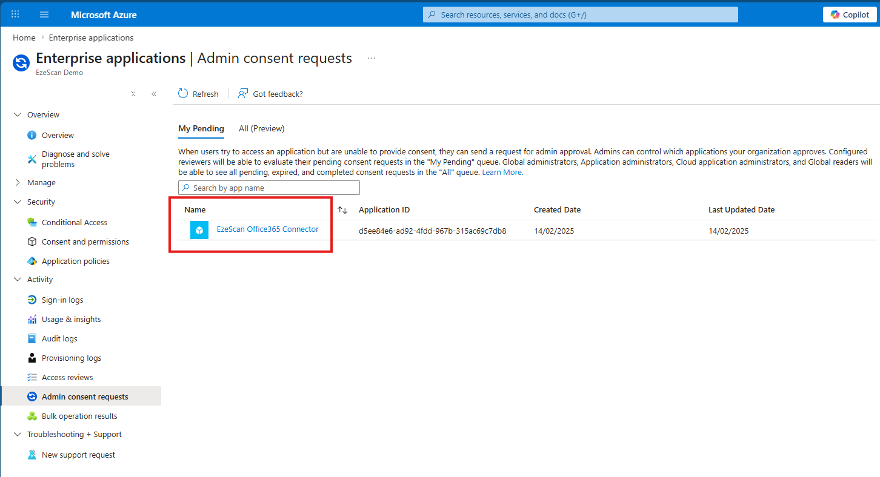Click the Microsoft Azure portal title
880x477 pixels.
[104, 15]
